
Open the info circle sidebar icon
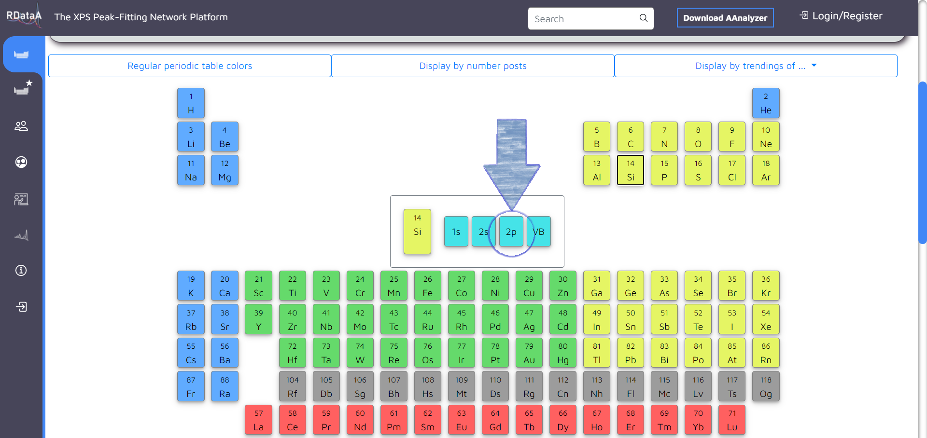21,270
